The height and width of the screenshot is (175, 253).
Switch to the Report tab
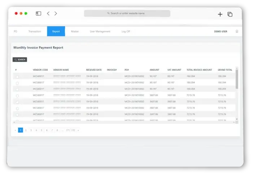56,31
